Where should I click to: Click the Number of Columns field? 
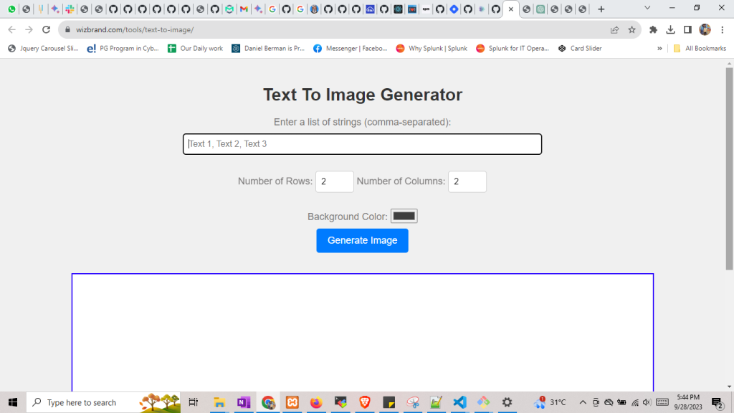tap(467, 181)
